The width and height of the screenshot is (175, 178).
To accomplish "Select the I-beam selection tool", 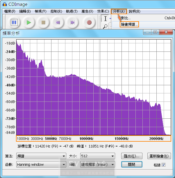I will pyautogui.click(x=106, y=18).
